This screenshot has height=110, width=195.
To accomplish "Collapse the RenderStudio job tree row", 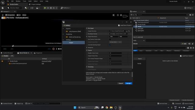I will click(8, 61).
